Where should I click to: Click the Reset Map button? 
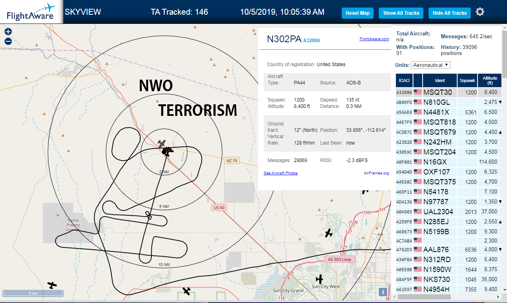[x=358, y=13]
